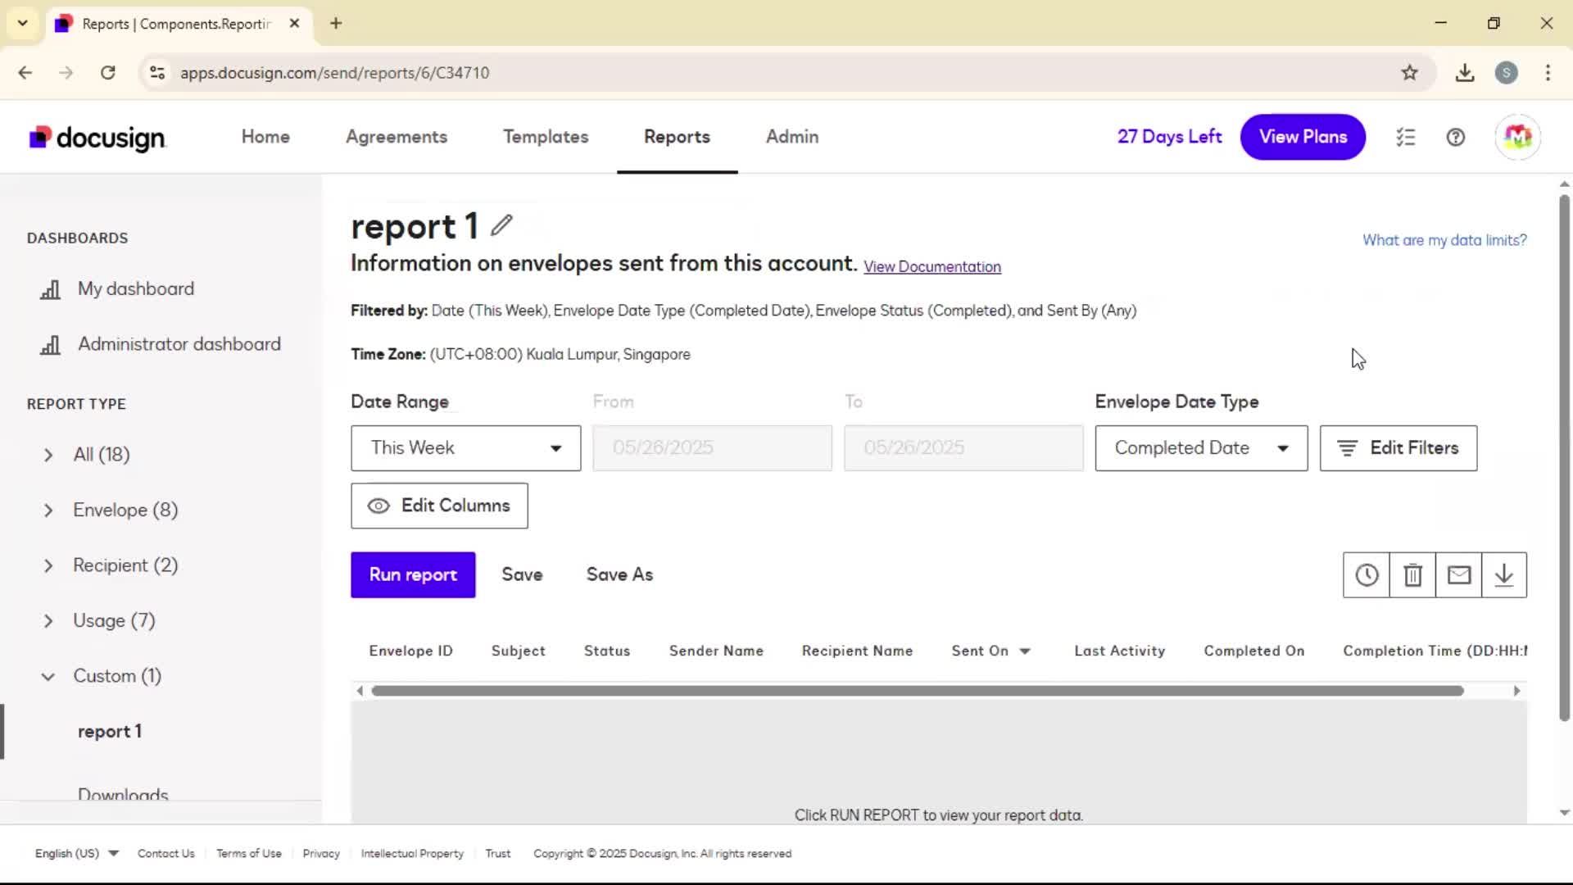
Task: Open Contact Us footer link
Action: (x=165, y=853)
